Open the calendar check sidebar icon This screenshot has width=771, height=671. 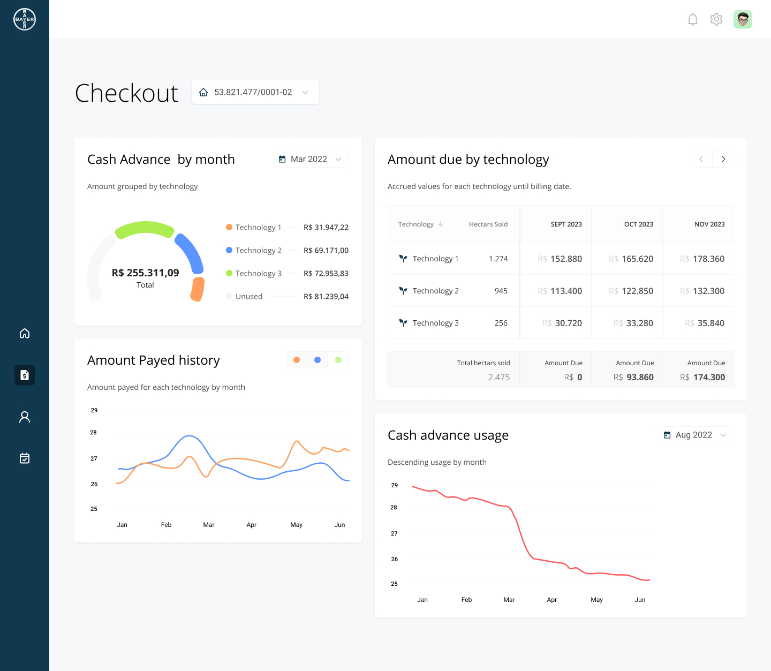(25, 458)
